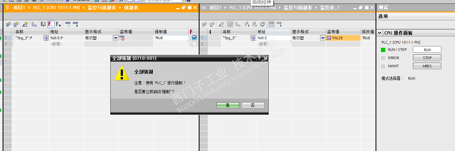Click modify selected values once icon

coord(247,24)
